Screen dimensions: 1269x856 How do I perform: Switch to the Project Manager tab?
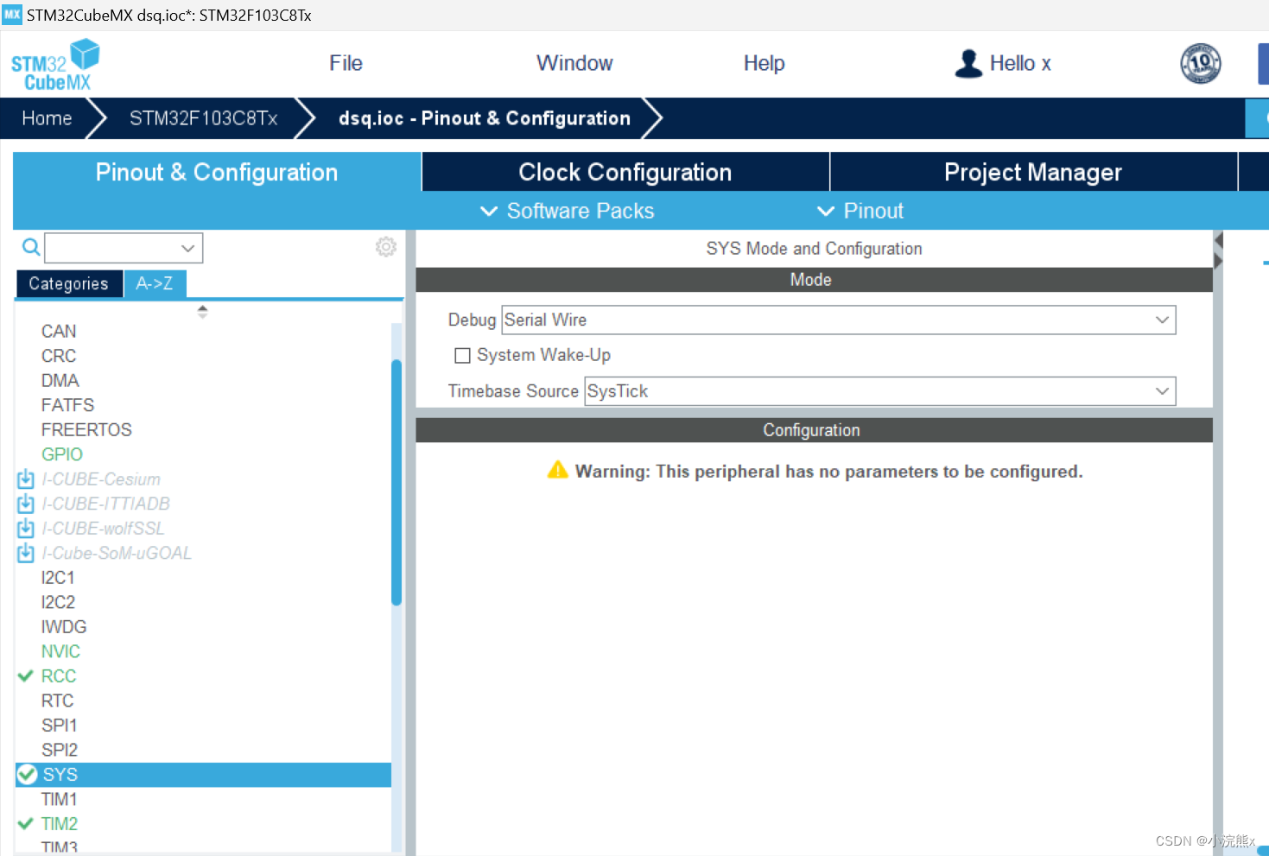coord(1033,172)
